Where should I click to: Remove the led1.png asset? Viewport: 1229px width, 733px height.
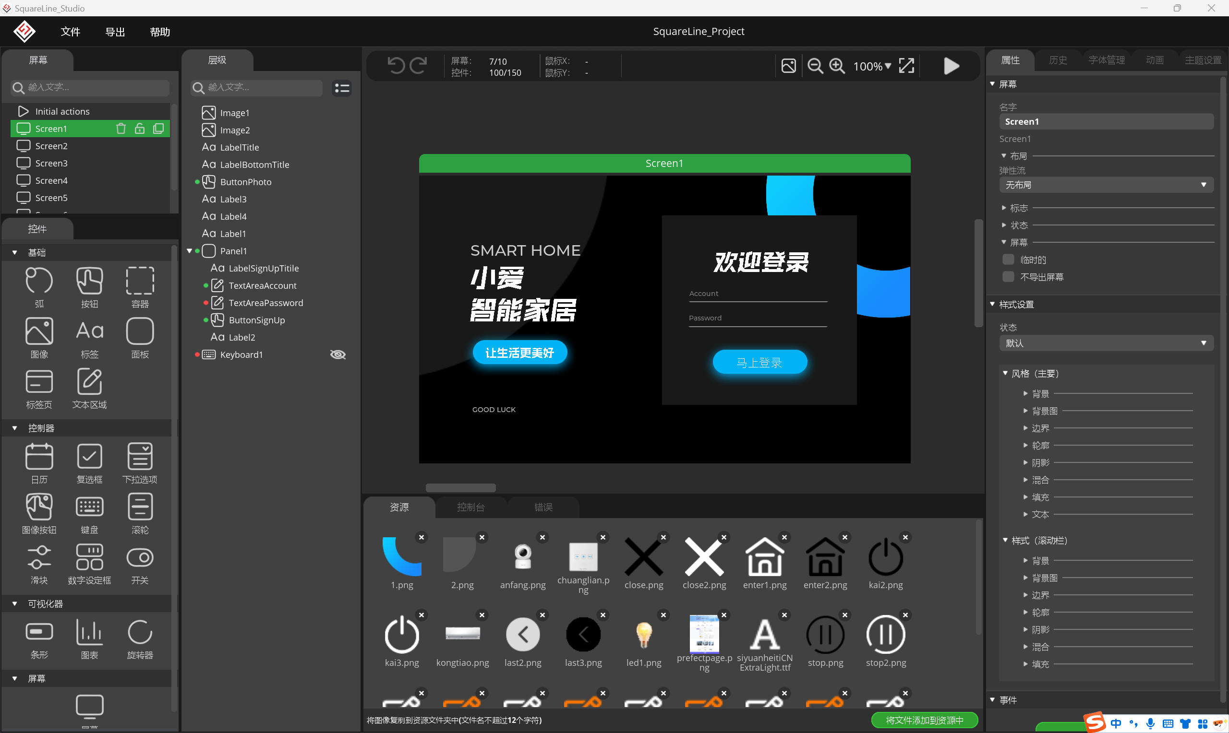pos(663,615)
